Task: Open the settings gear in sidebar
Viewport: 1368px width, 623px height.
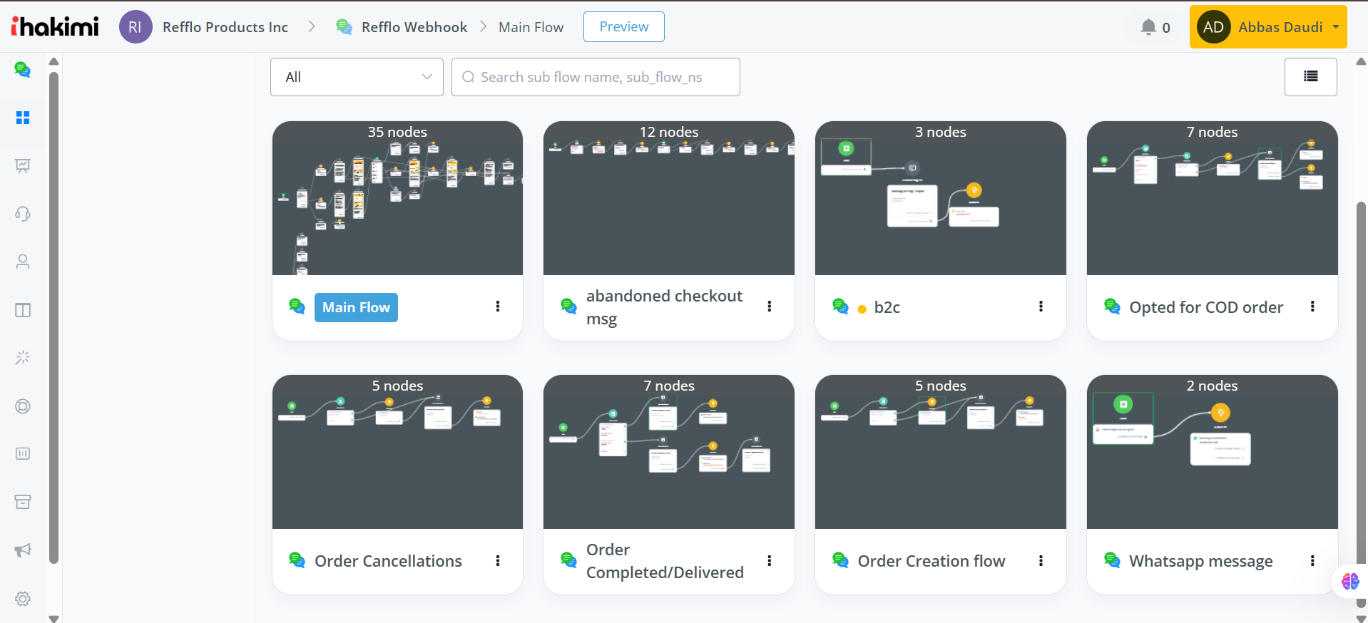Action: click(x=23, y=599)
